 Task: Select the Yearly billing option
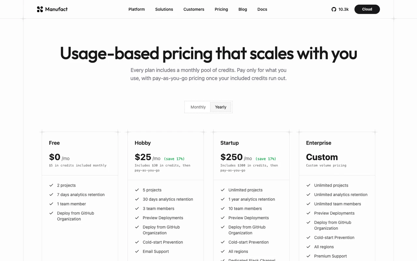click(x=221, y=107)
